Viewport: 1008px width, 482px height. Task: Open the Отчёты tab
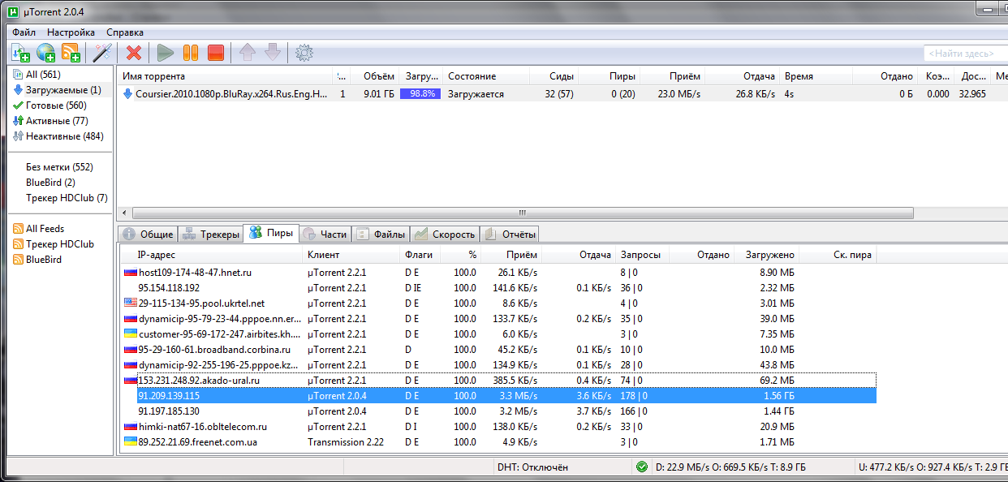click(510, 234)
